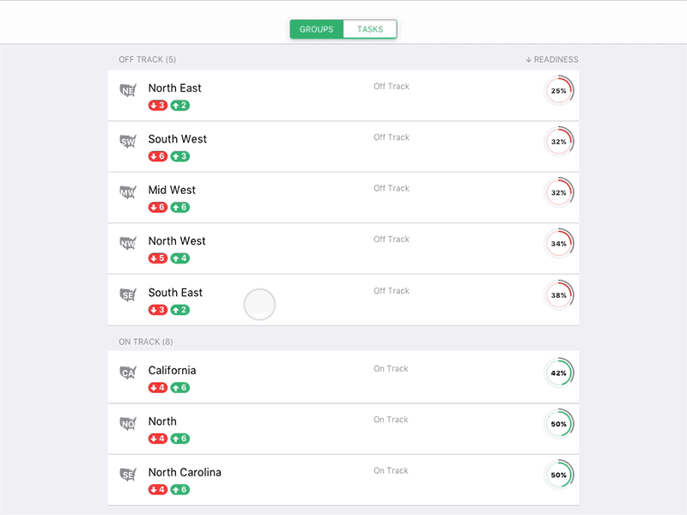This screenshot has width=687, height=515.
Task: Click South West's green increase badge
Action: point(179,156)
